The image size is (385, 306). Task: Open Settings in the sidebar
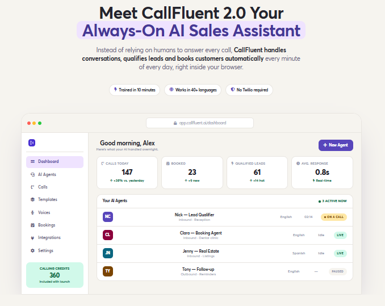click(x=55, y=250)
